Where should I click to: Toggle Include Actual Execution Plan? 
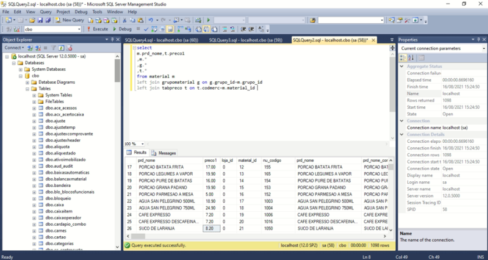[180, 29]
